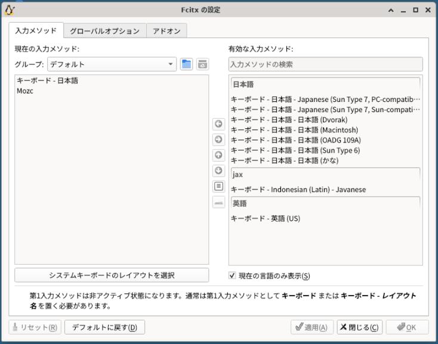The width and height of the screenshot is (438, 344).
Task: Select 日本語 (Sun Type 6) keyboard entry
Action: coord(325,150)
